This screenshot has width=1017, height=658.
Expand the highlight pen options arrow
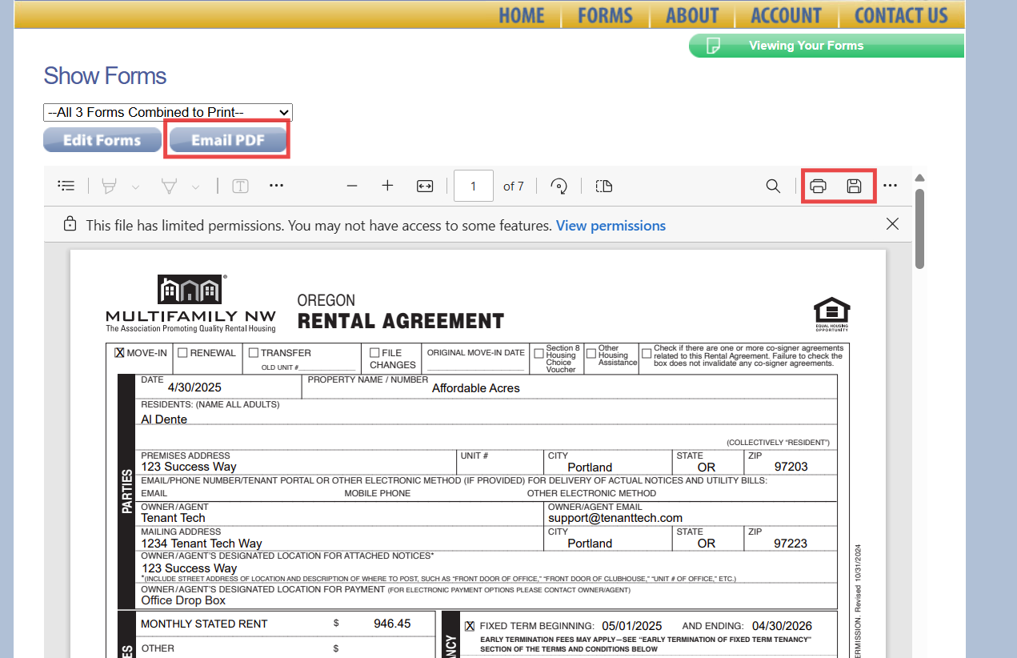[135, 187]
